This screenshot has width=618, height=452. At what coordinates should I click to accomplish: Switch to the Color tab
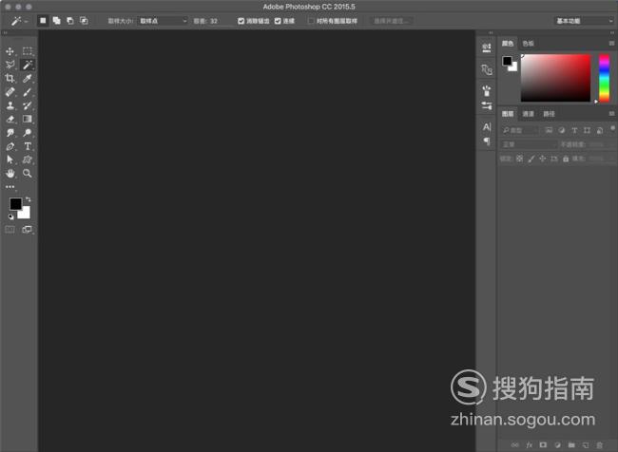508,44
